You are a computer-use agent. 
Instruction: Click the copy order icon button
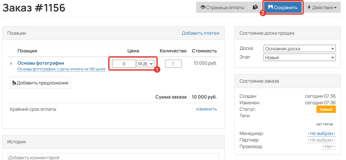tap(255, 7)
